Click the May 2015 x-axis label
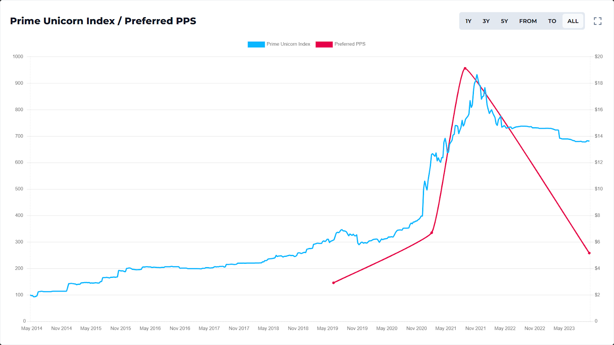 click(91, 329)
